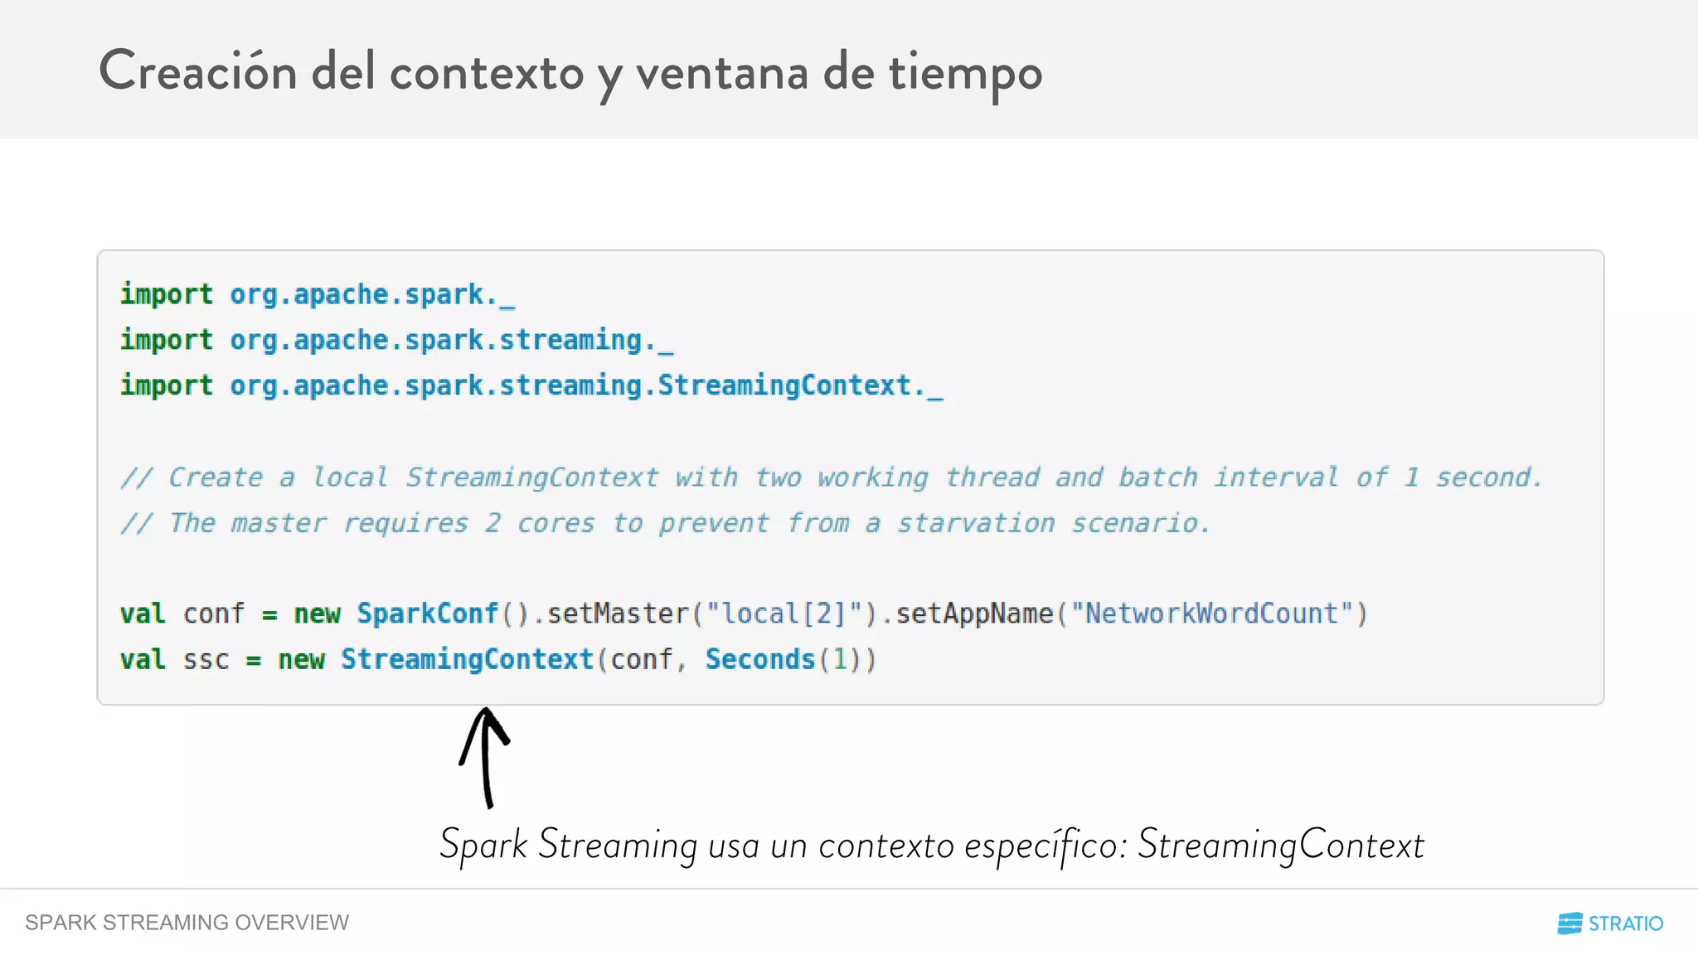Click the comment 'Create a local StreamingContext'
This screenshot has height=955, width=1698.
(831, 477)
